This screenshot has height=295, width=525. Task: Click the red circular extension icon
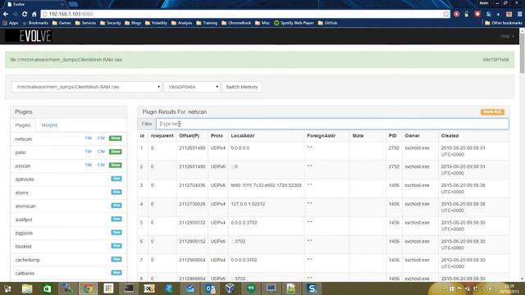click(456, 14)
